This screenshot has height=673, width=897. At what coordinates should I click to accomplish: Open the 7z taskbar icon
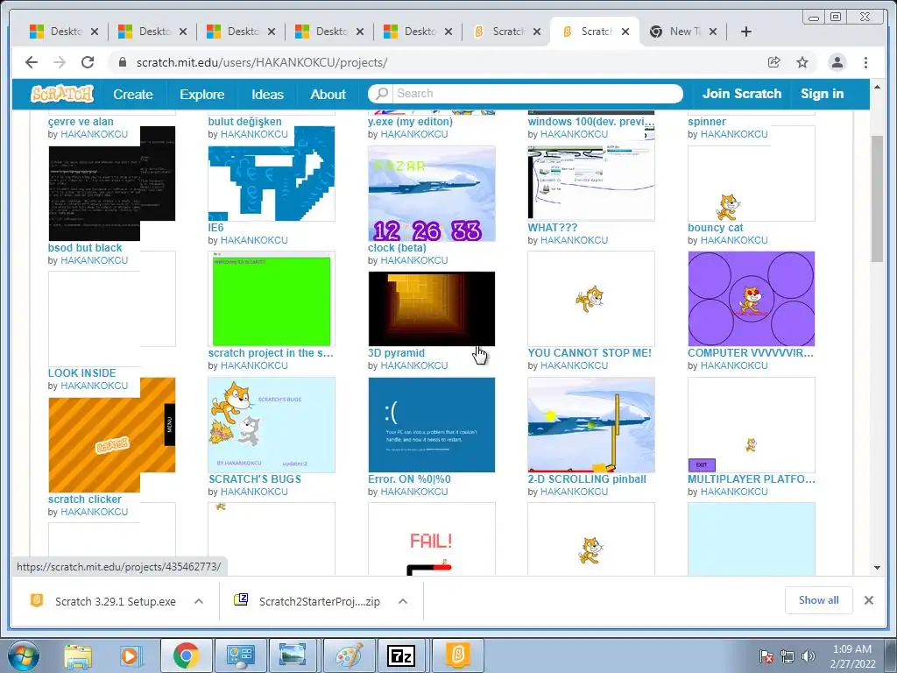click(x=401, y=655)
